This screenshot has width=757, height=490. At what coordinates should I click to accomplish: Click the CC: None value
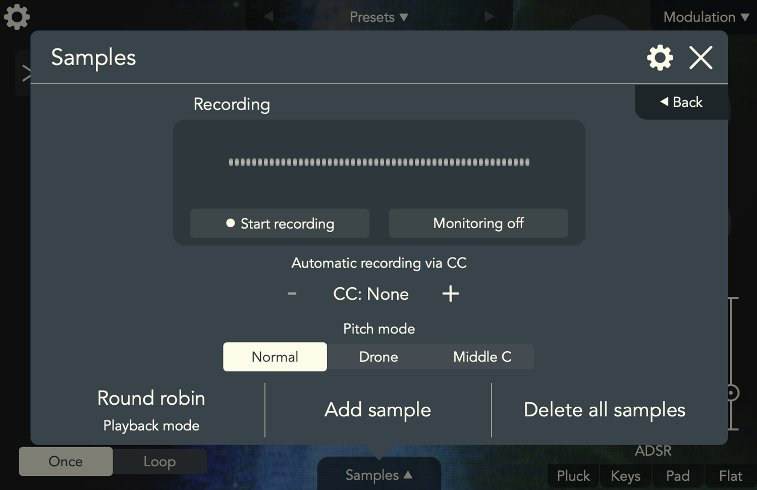(371, 294)
